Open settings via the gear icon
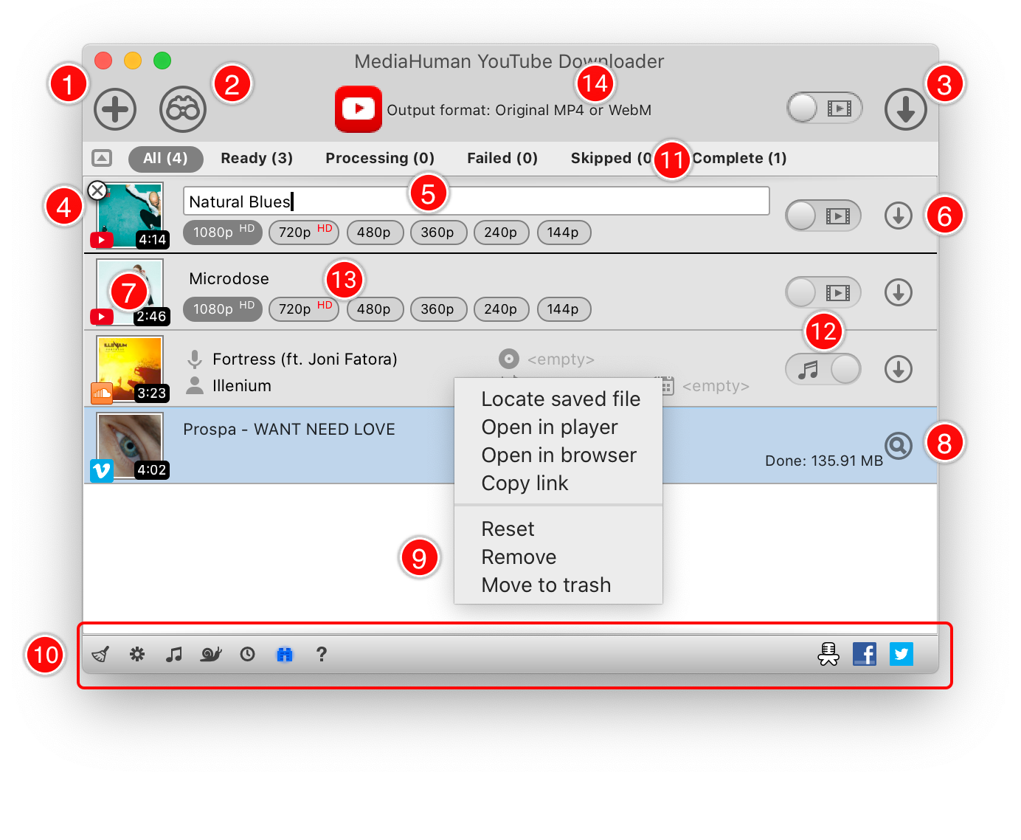The image size is (1021, 840). pyautogui.click(x=136, y=654)
